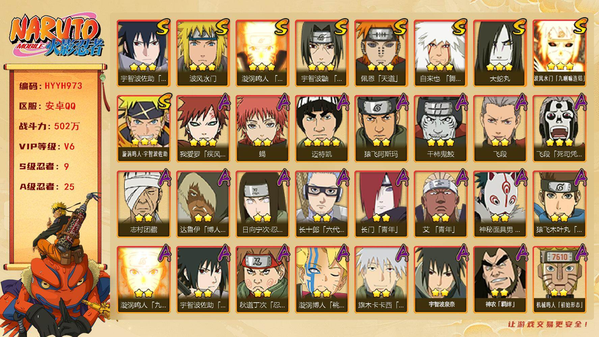Choose the 蝎 ninja card
This screenshot has height=337, width=599.
coord(262,128)
